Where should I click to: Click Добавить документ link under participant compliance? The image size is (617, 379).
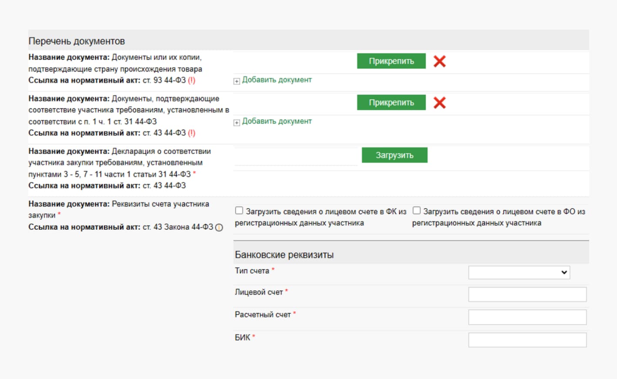277,121
